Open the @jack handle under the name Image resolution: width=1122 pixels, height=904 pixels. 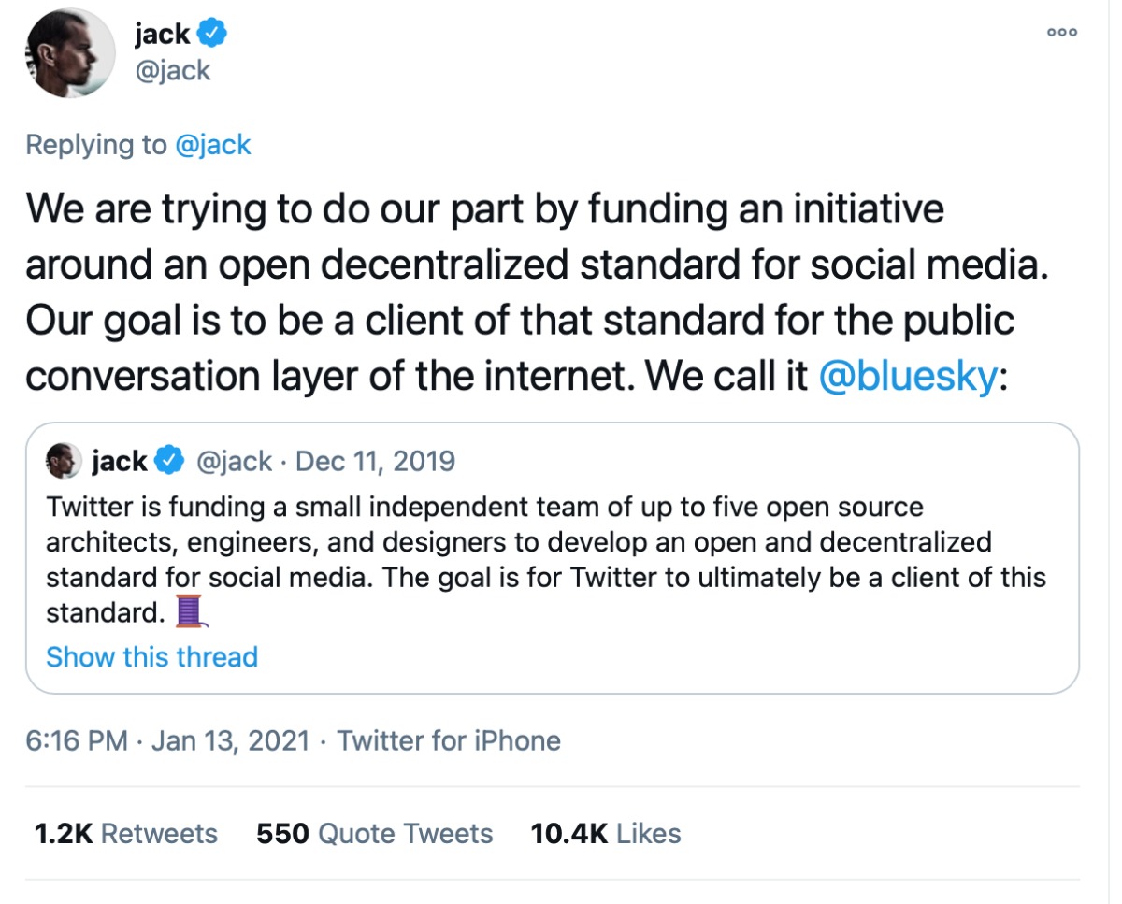[x=173, y=70]
